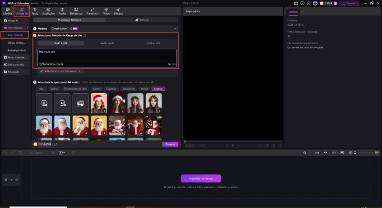Open Dibujo Anima... sidebar item
The height and width of the screenshot is (208, 382).
[16, 43]
